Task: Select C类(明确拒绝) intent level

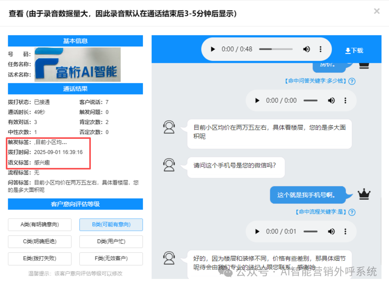Action: pos(40,241)
